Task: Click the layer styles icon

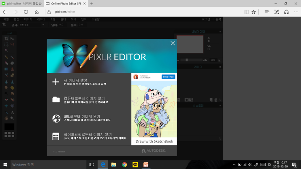Action: point(191,100)
